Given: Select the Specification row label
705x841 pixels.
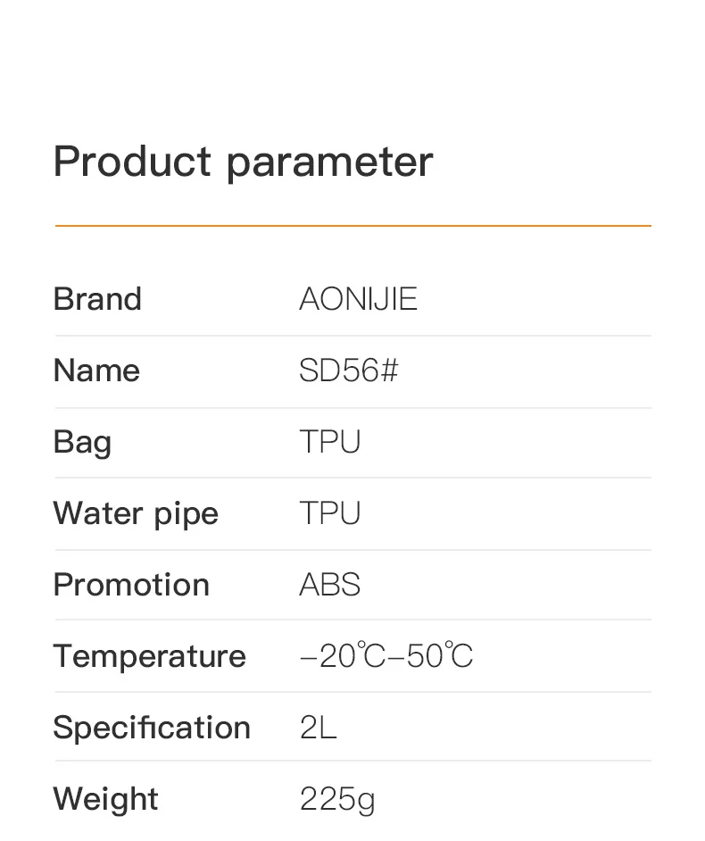Looking at the screenshot, I should pyautogui.click(x=152, y=728).
